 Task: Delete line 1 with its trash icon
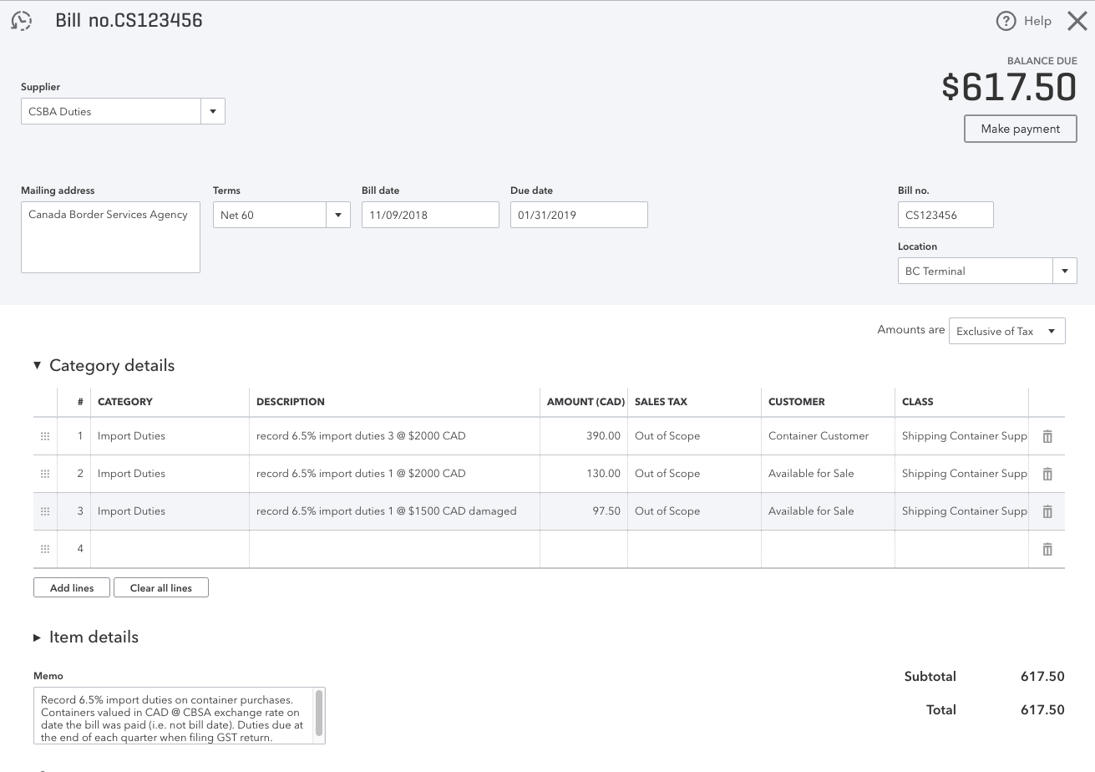1047,436
